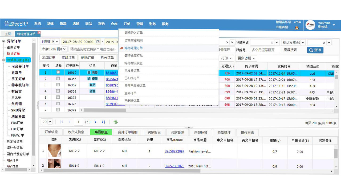This screenshot has width=341, height=192.
Task: Tick the checkbox for order 16356
Action: pyautogui.click(x=58, y=78)
